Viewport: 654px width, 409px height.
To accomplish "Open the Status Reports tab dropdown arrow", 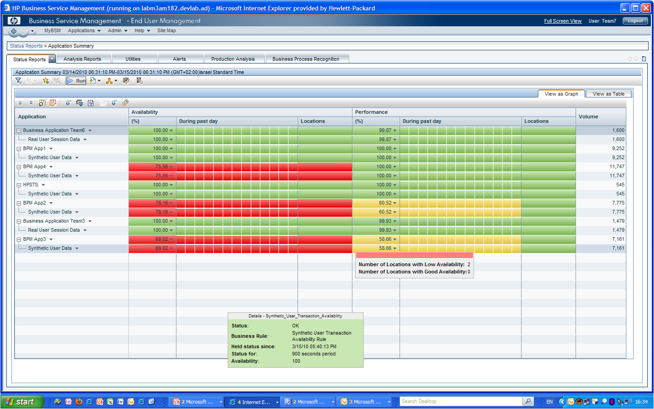I will [x=52, y=59].
